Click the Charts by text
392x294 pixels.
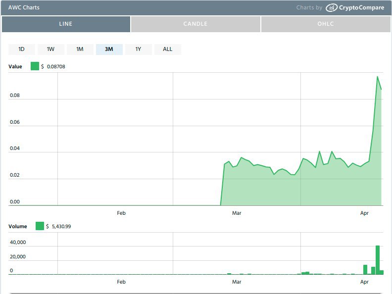click(x=309, y=8)
